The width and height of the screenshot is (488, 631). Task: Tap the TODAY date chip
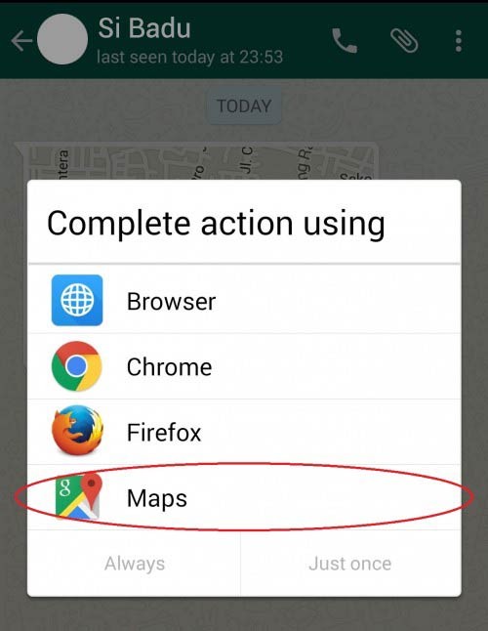[x=244, y=106]
